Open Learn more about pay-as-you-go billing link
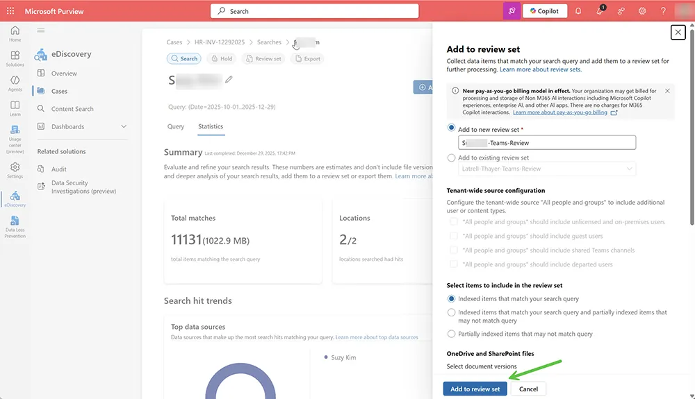This screenshot has width=695, height=399. pyautogui.click(x=559, y=112)
